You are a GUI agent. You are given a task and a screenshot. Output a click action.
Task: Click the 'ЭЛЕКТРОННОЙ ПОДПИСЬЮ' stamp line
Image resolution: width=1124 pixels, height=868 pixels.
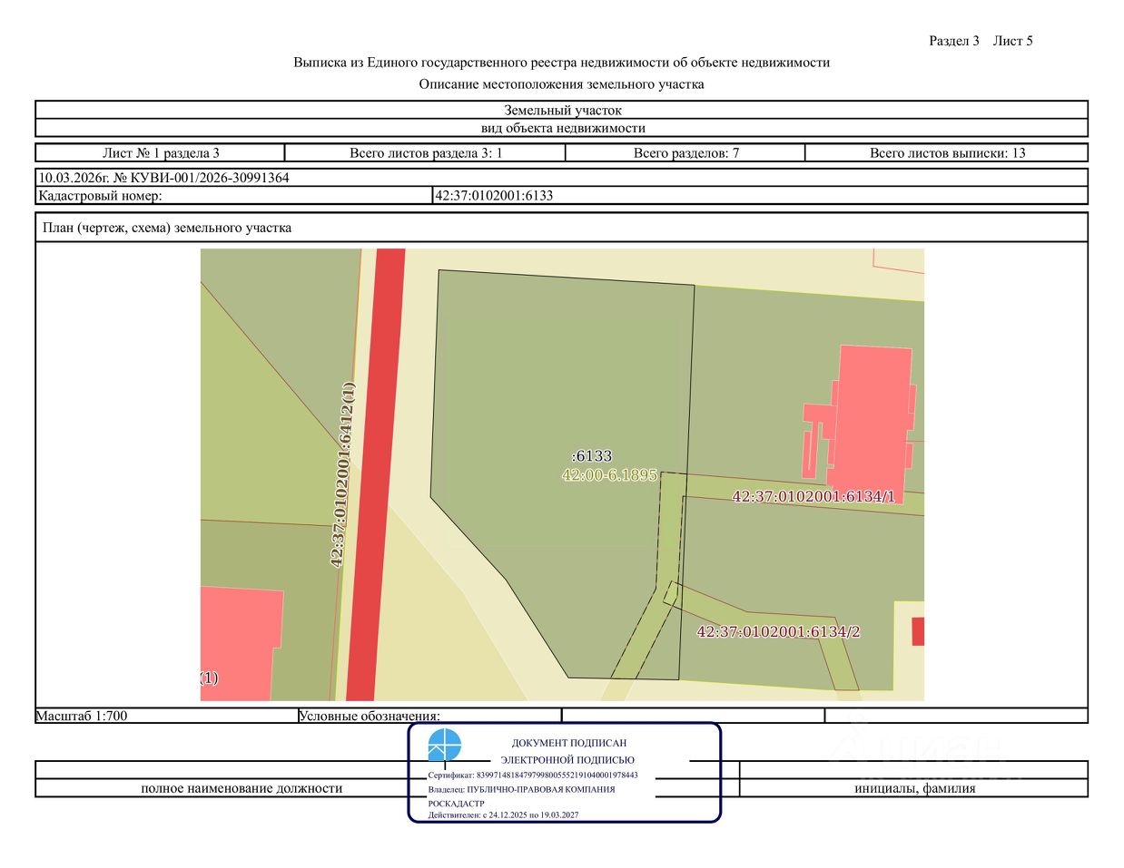coord(567,760)
